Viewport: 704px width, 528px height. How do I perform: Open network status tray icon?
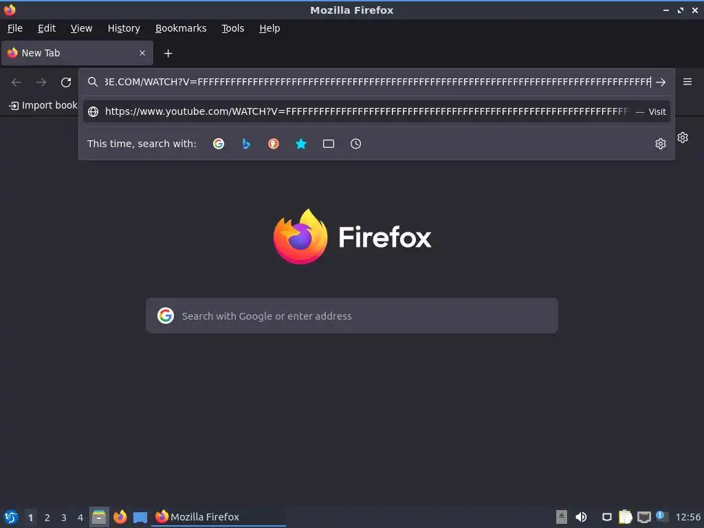coord(643,517)
